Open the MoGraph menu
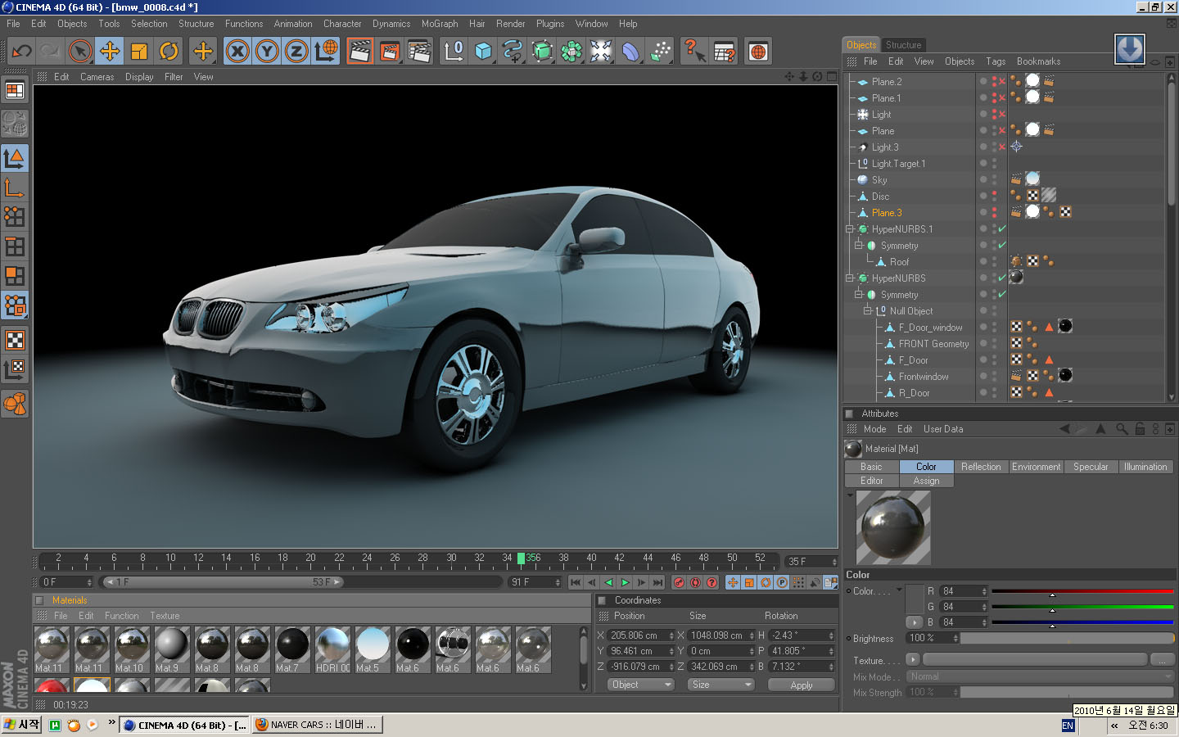The image size is (1179, 737). pos(440,24)
